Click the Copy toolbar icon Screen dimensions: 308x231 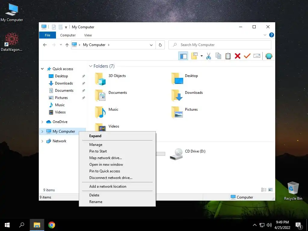tap(218, 56)
